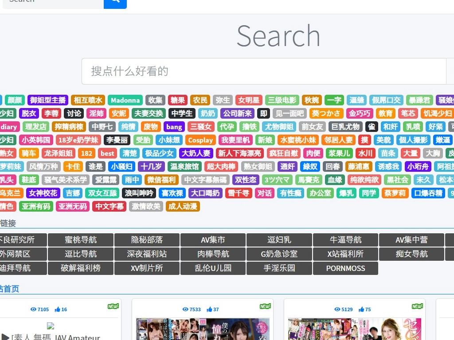Click the thumbs-up icon with 37 likes
454x340 pixels.
tap(210, 309)
